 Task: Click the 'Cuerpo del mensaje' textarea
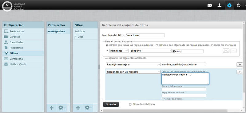point(185,79)
